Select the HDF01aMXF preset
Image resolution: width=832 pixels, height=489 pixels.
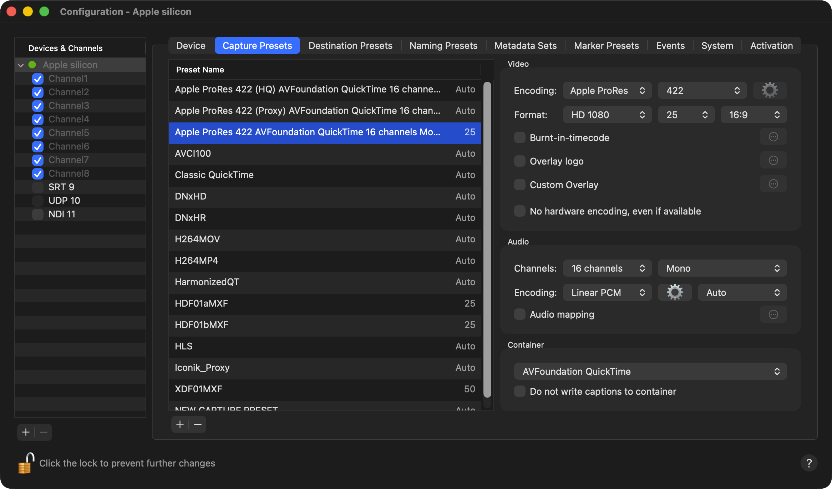point(325,303)
